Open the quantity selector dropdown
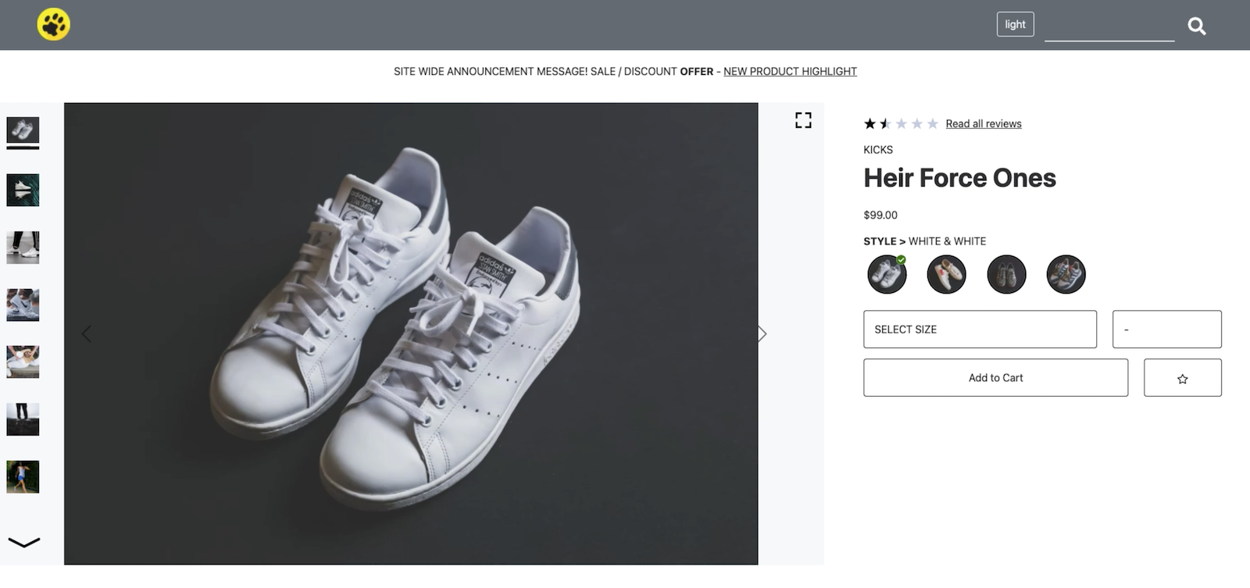The width and height of the screenshot is (1250, 588). pyautogui.click(x=1166, y=329)
